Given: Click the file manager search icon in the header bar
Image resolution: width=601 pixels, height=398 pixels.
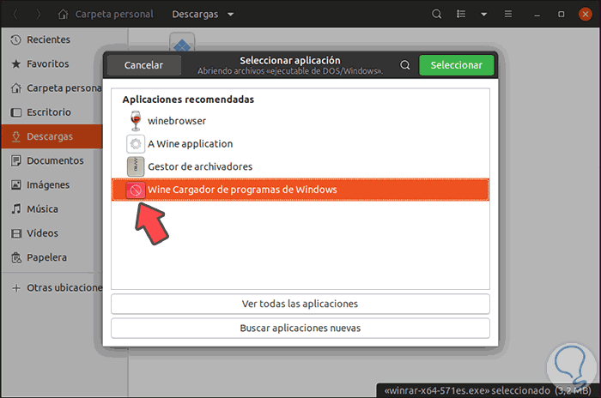Looking at the screenshot, I should click(436, 15).
